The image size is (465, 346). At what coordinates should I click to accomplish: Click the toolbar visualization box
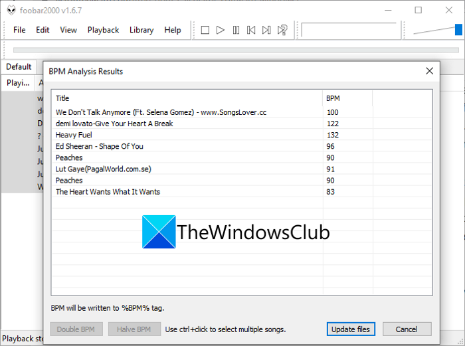(349, 30)
